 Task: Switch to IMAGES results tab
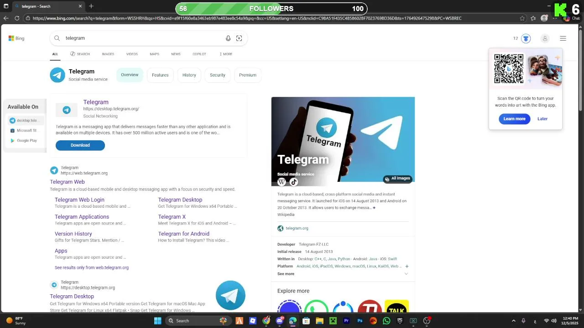[x=108, y=54]
